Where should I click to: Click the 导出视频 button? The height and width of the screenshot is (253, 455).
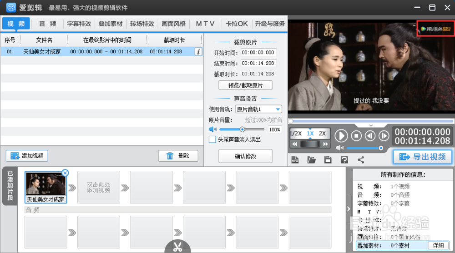(423, 157)
